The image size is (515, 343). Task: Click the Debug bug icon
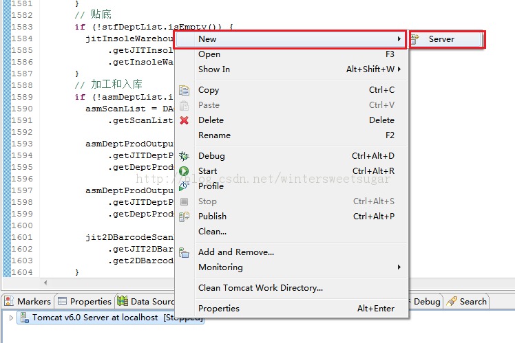pyautogui.click(x=184, y=156)
